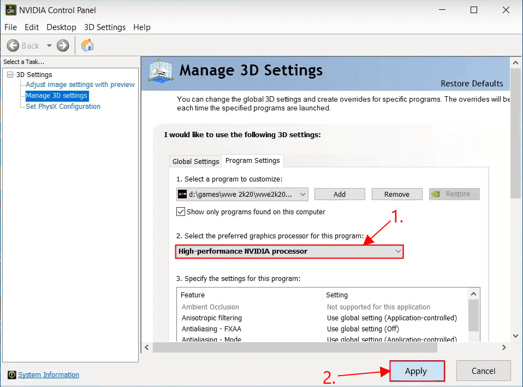Screen dimensions: 523x387
Task: Click the Apply button
Action: click(417, 371)
